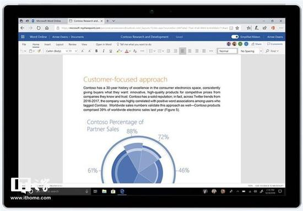303x211 pixels.
Task: Select the No Spacing style
Action: 247,51
